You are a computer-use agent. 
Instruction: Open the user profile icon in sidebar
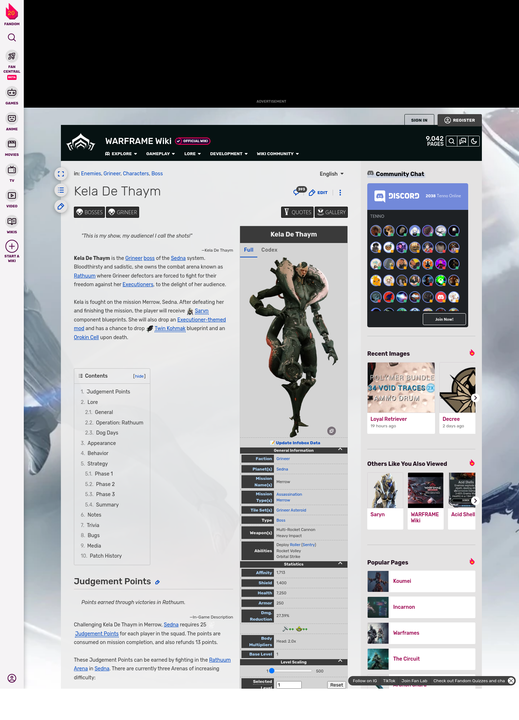tap(12, 678)
